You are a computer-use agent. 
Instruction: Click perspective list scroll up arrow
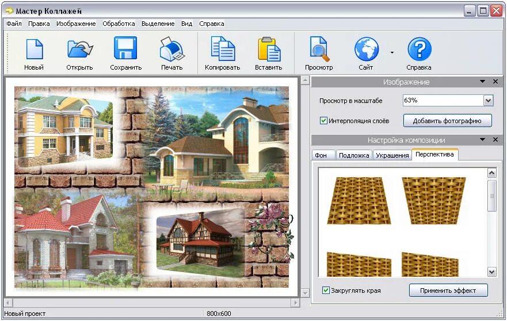[491, 173]
